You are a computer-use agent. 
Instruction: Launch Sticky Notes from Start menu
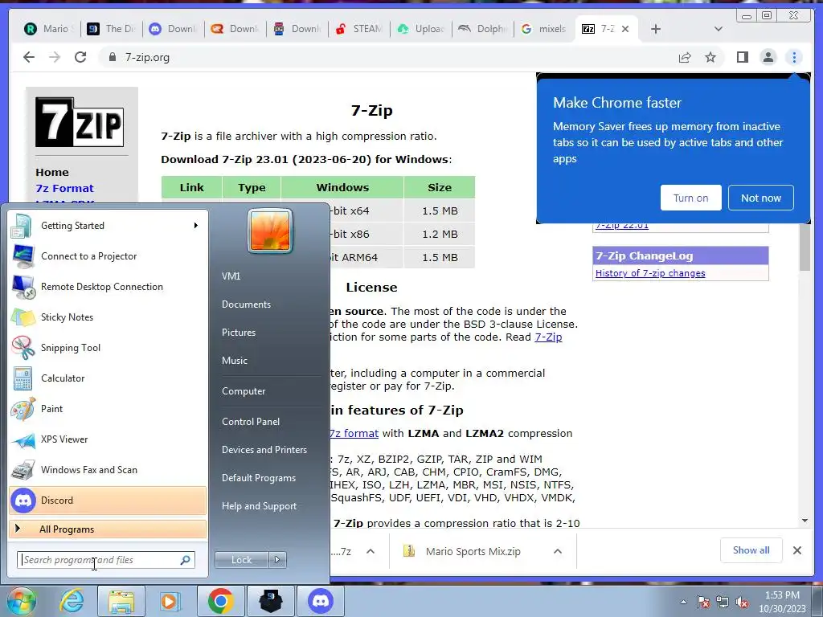coord(108,317)
